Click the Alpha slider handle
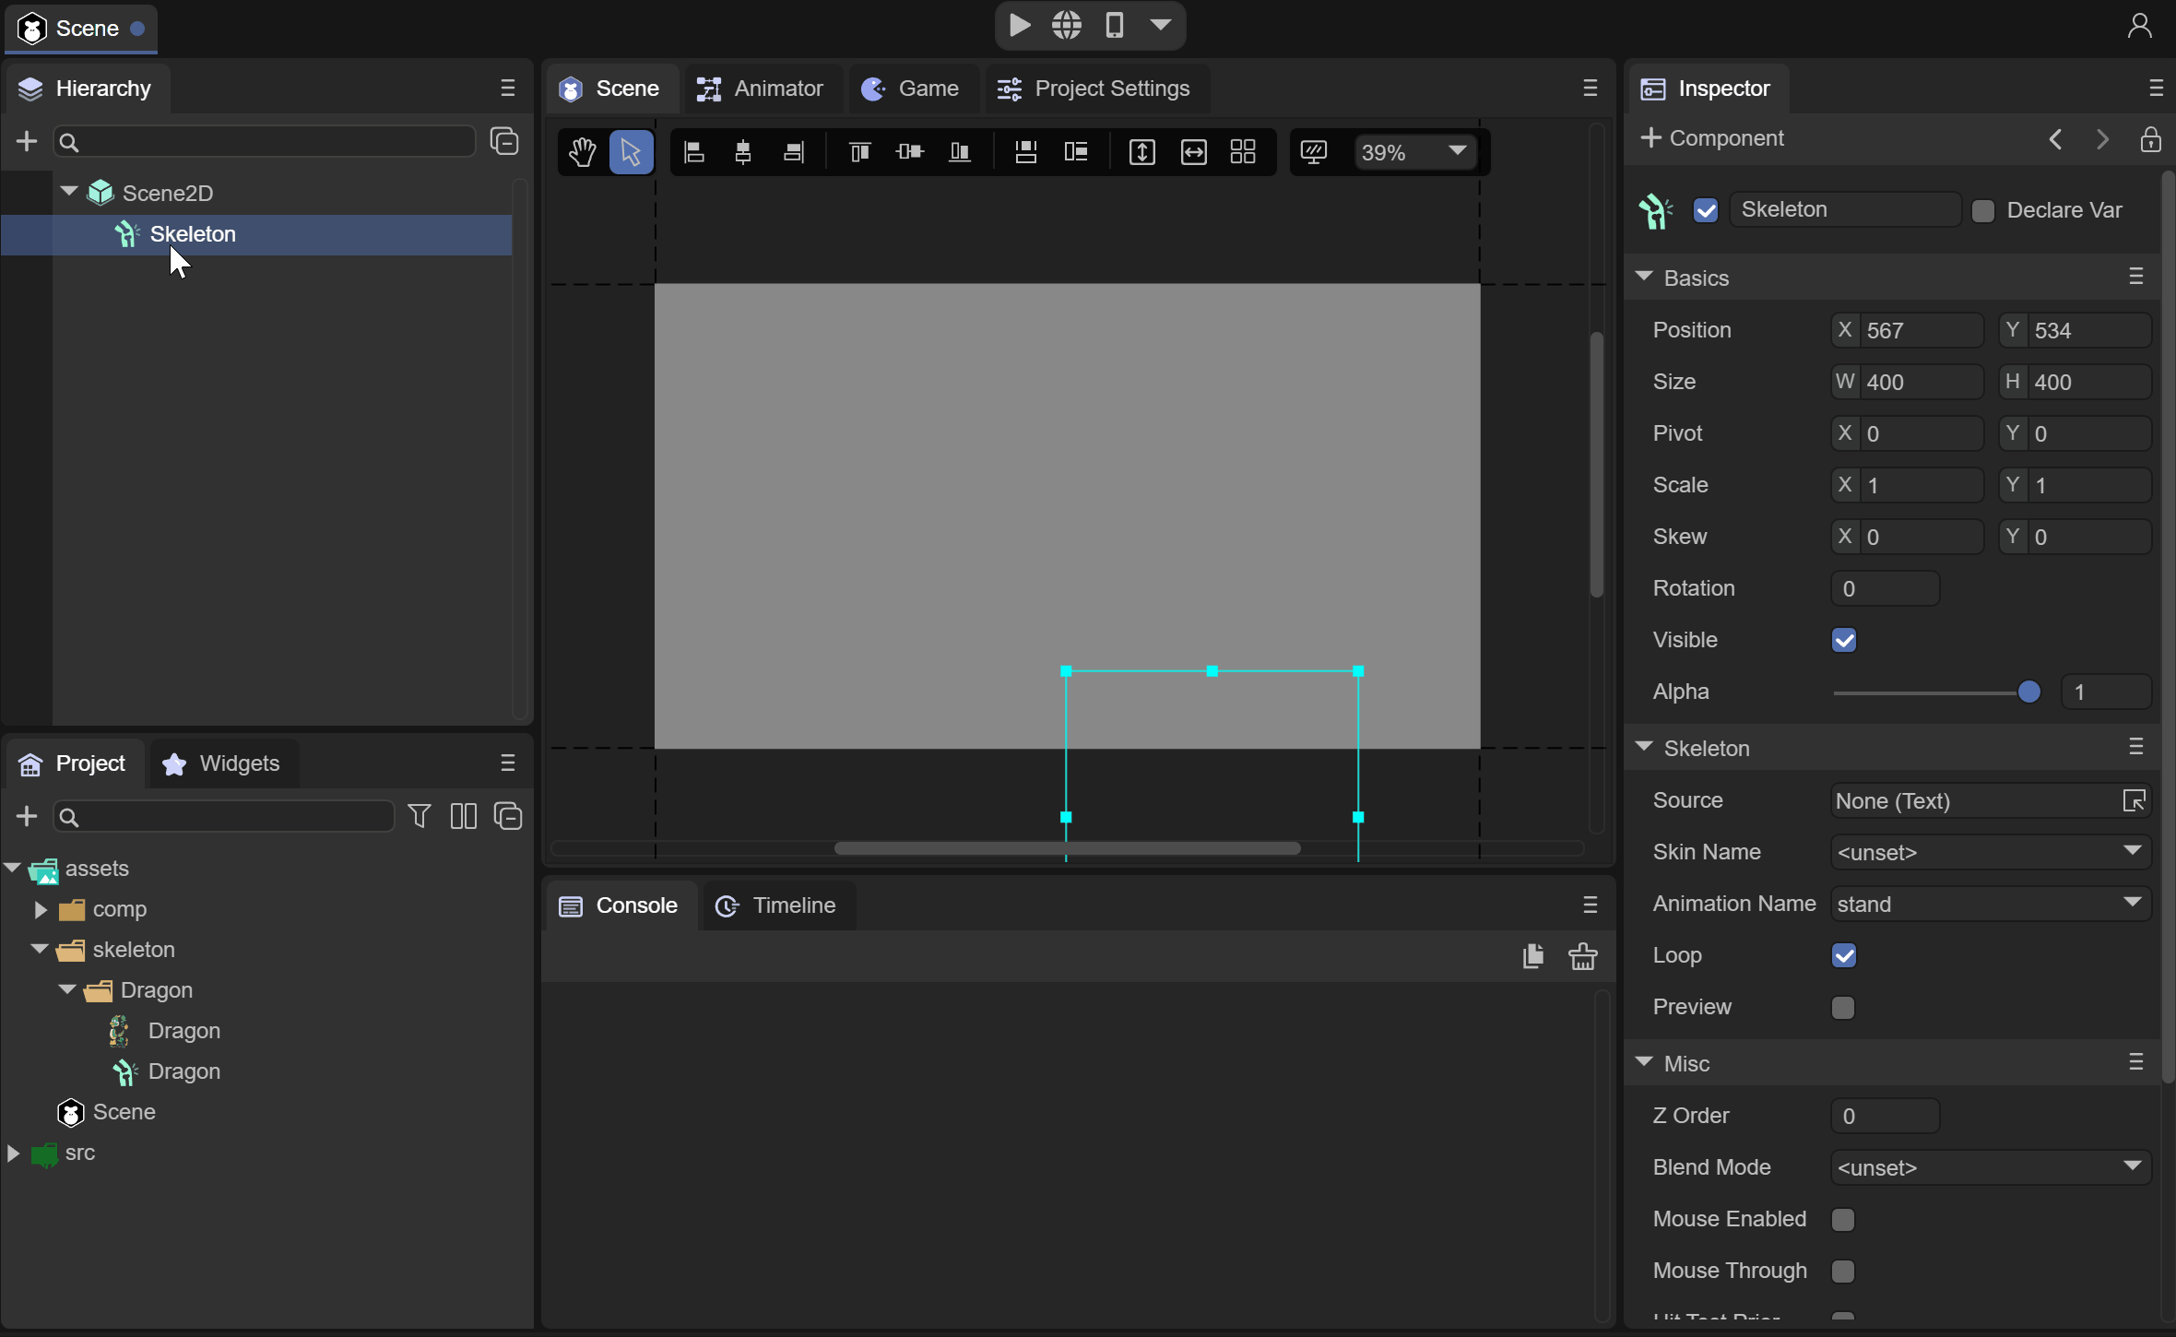This screenshot has height=1337, width=2176. (x=2028, y=692)
